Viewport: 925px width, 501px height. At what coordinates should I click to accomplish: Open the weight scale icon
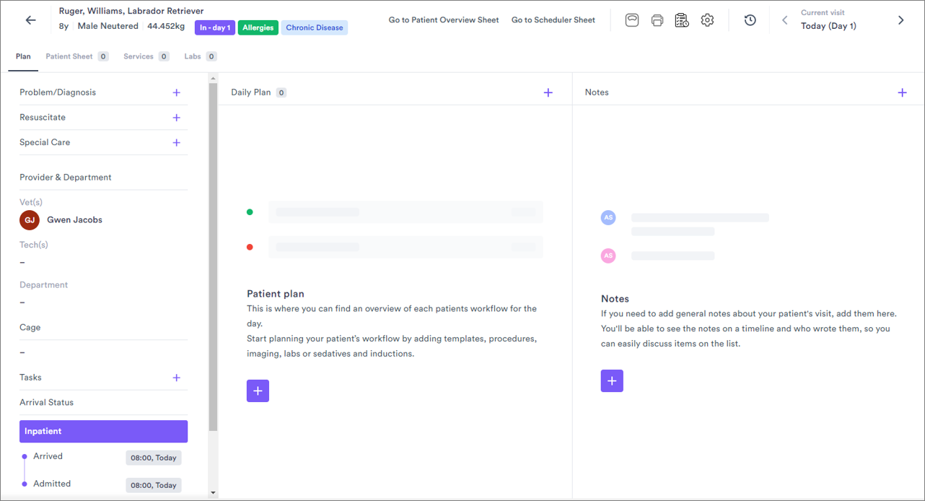632,20
